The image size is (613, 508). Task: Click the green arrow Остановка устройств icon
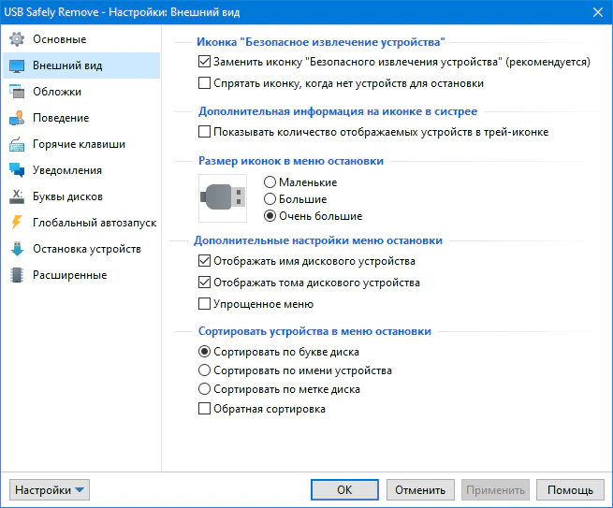click(x=16, y=249)
